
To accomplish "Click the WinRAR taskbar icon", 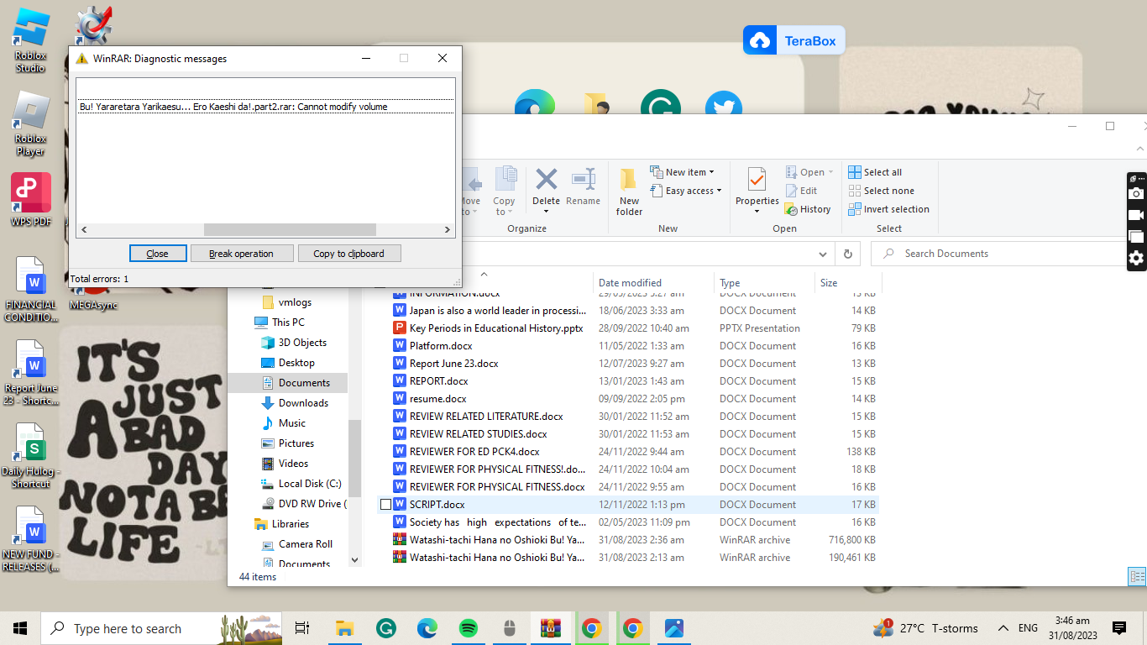I will 551,628.
